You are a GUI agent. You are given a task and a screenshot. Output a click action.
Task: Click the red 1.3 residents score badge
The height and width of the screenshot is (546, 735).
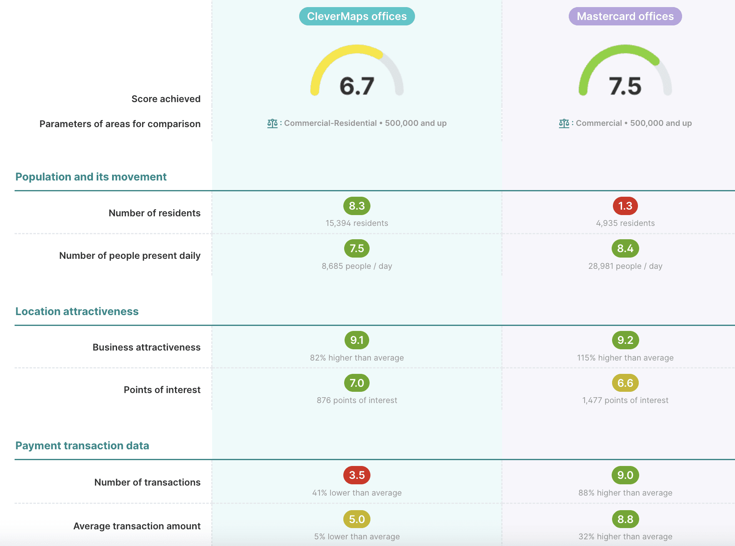tap(625, 206)
